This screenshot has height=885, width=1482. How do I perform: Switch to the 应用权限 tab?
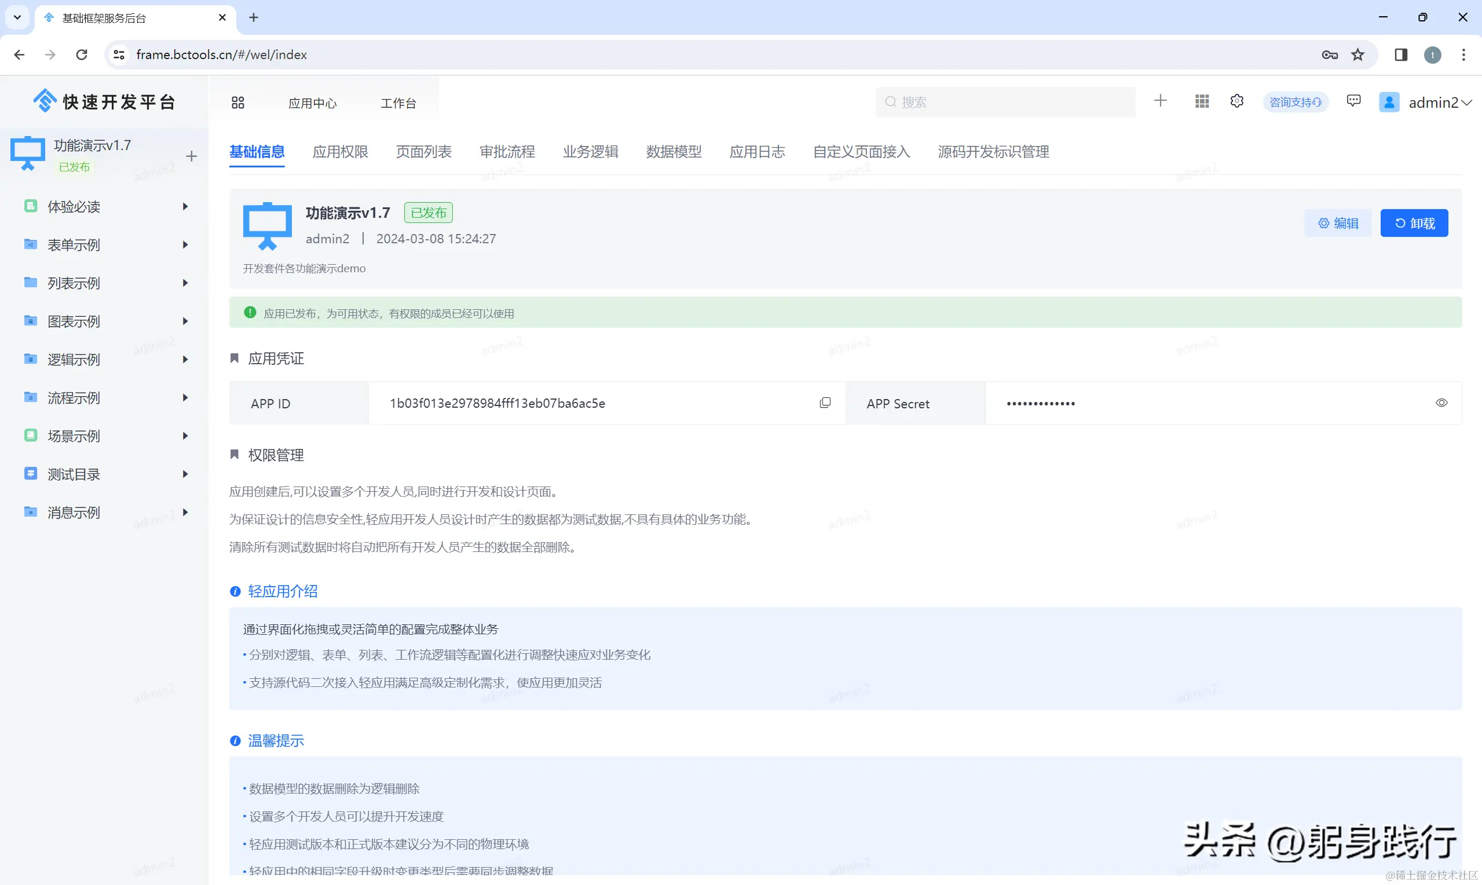(x=340, y=152)
